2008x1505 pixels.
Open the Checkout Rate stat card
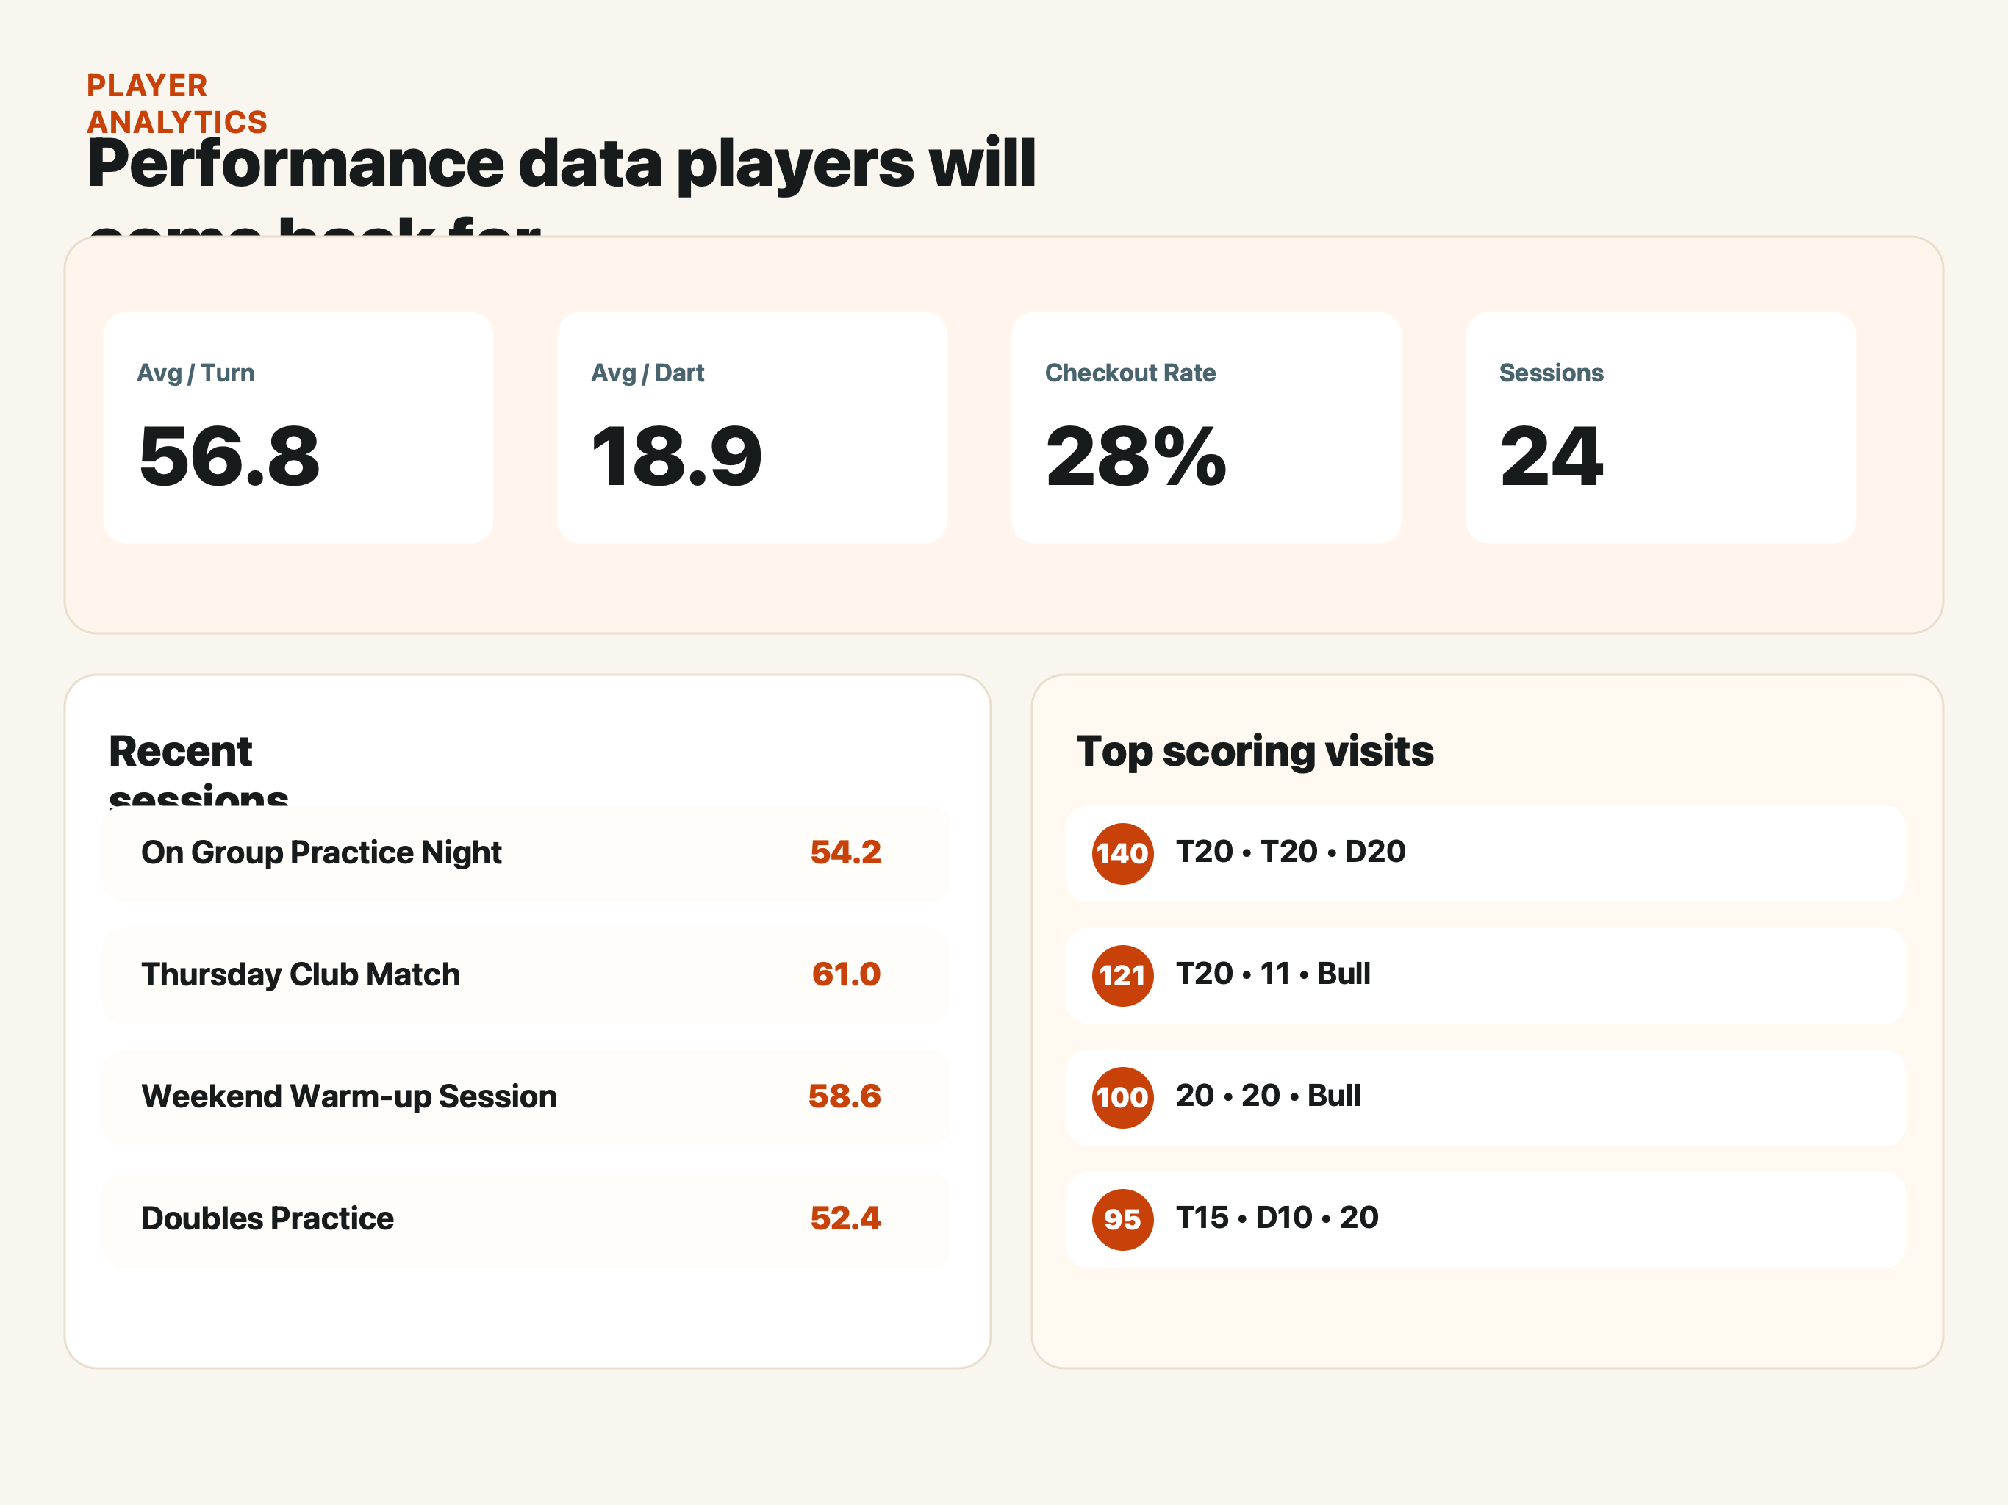1206,428
